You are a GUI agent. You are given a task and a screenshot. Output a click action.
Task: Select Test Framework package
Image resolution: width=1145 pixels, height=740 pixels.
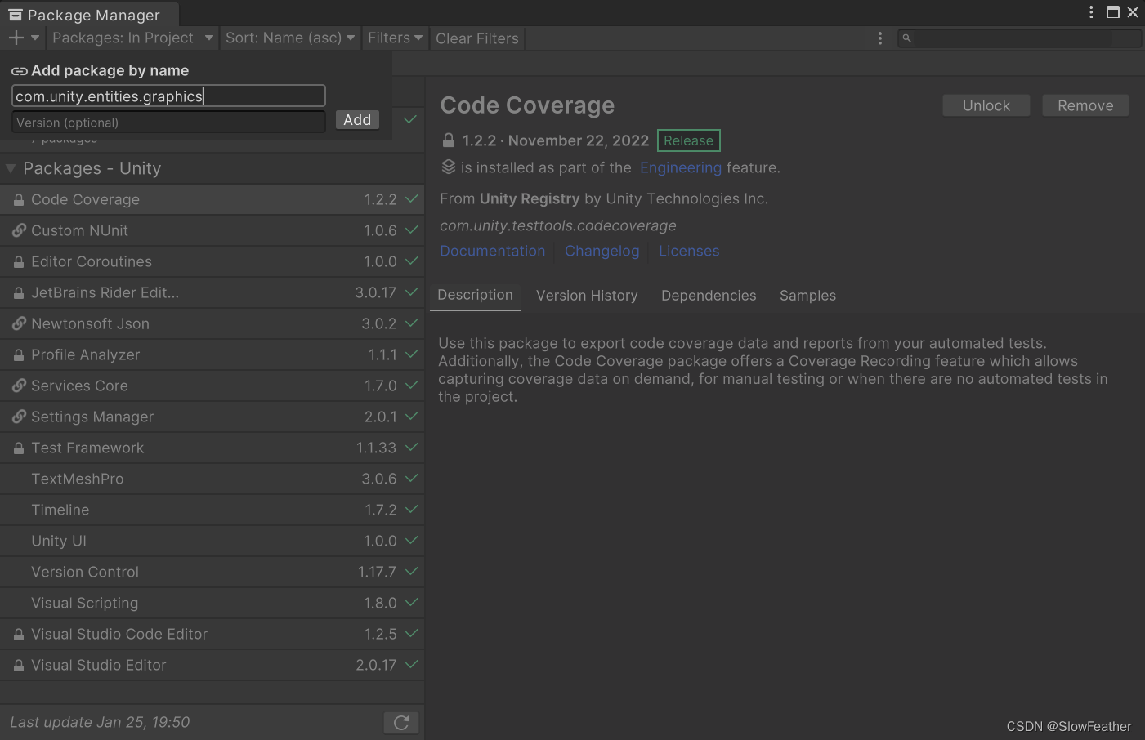click(212, 448)
